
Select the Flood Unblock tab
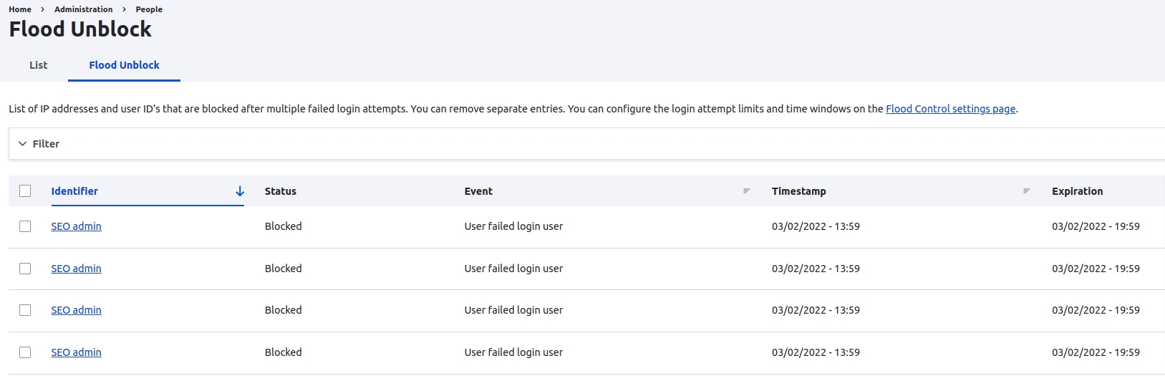click(x=124, y=65)
